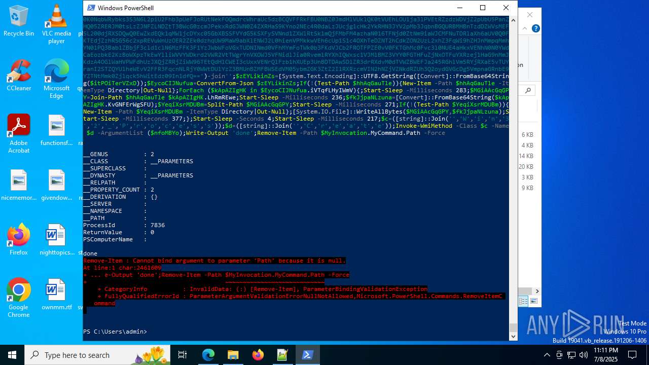Minimize the Windows PowerShell window
This screenshot has width=649, height=365.
459,8
